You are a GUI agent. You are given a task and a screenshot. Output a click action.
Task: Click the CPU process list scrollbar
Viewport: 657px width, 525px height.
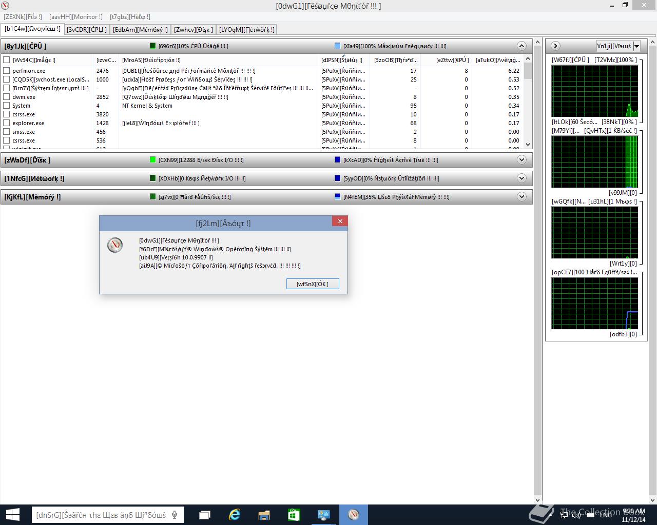coord(528,103)
